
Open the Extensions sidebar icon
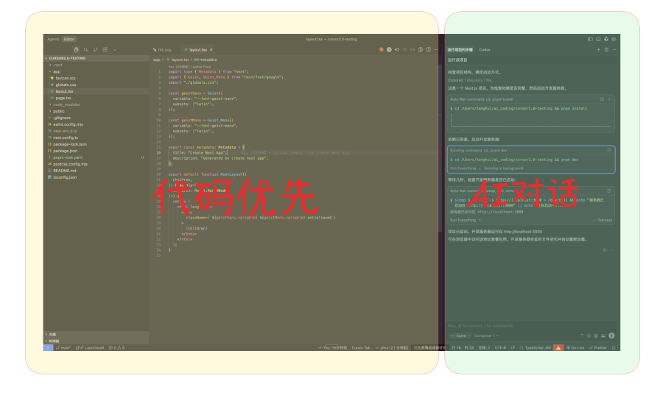[x=105, y=49]
